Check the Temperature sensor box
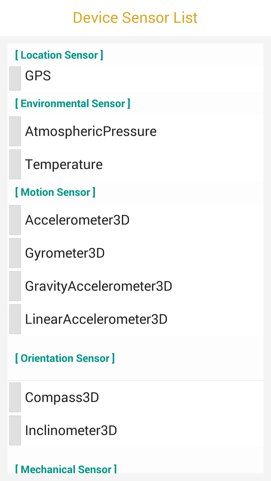 tap(15, 164)
